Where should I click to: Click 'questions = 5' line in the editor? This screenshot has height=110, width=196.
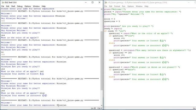[112, 21]
